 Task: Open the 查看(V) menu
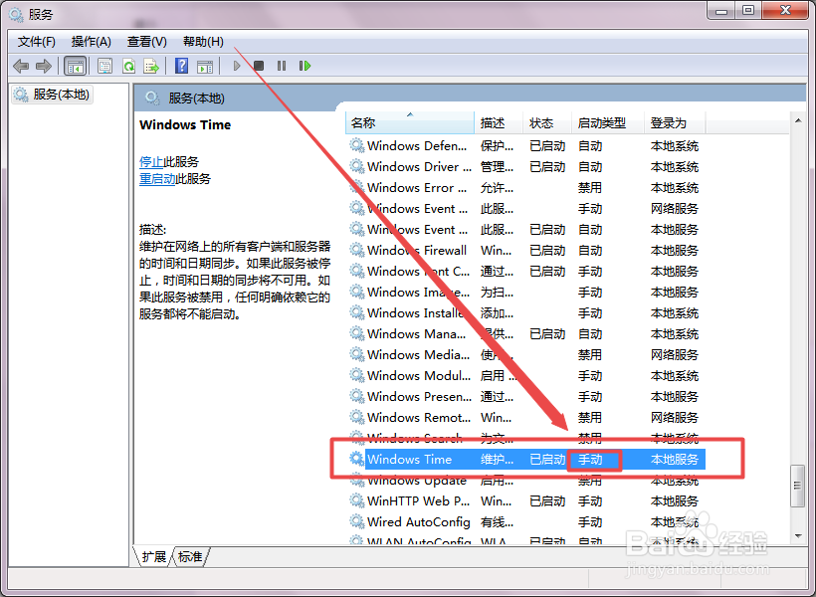pos(145,41)
